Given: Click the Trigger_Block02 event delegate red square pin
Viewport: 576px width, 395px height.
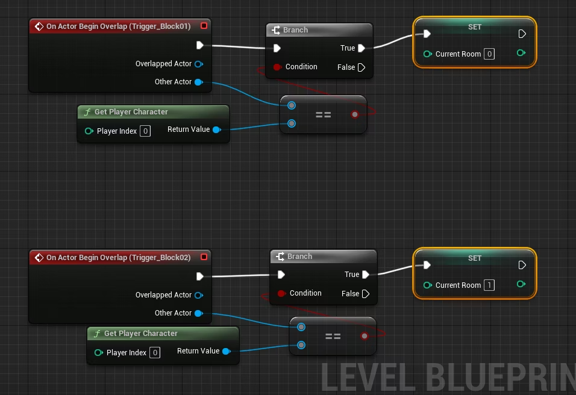Looking at the screenshot, I should point(204,257).
